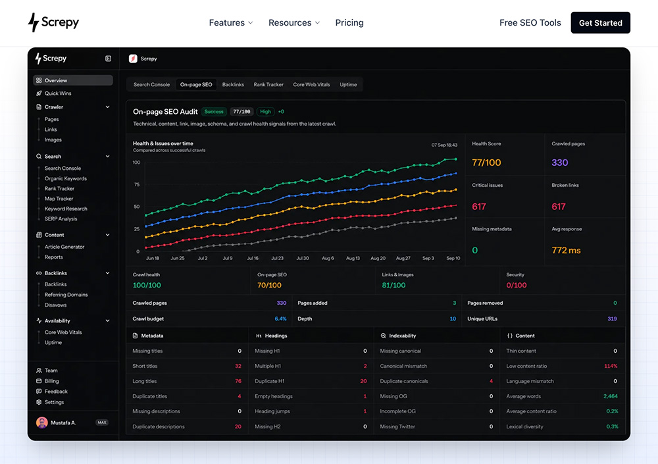Click the Duplicate H1 count 20
This screenshot has height=464, width=658.
tap(363, 381)
